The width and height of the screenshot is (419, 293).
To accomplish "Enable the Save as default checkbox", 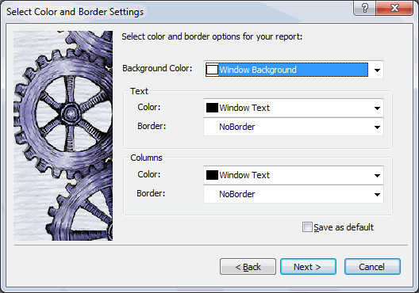I will pyautogui.click(x=307, y=227).
